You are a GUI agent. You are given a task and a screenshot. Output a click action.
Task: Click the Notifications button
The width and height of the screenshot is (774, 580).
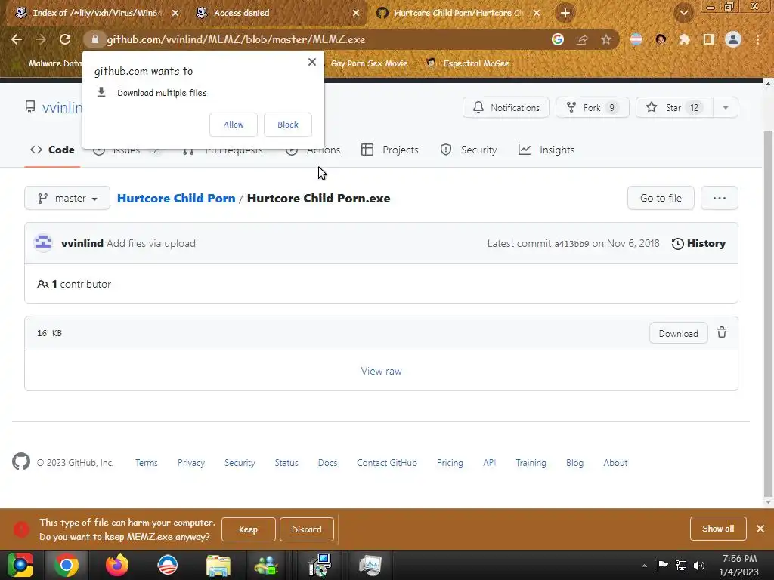pos(506,107)
